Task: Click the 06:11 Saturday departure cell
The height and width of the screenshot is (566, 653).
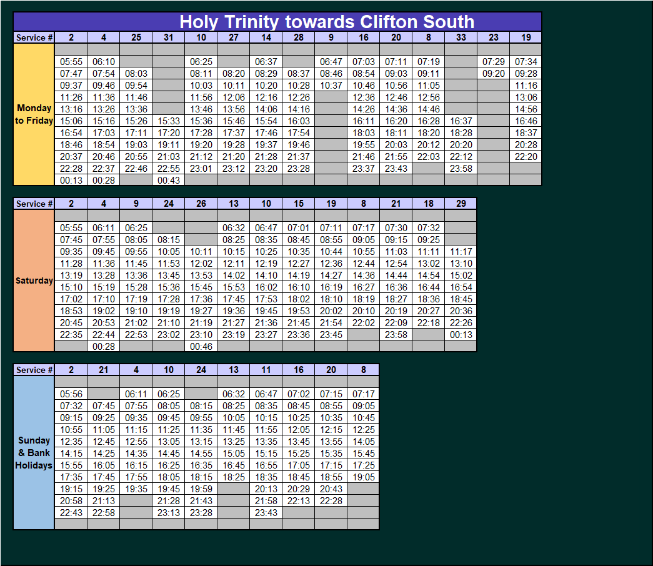Action: pos(104,228)
